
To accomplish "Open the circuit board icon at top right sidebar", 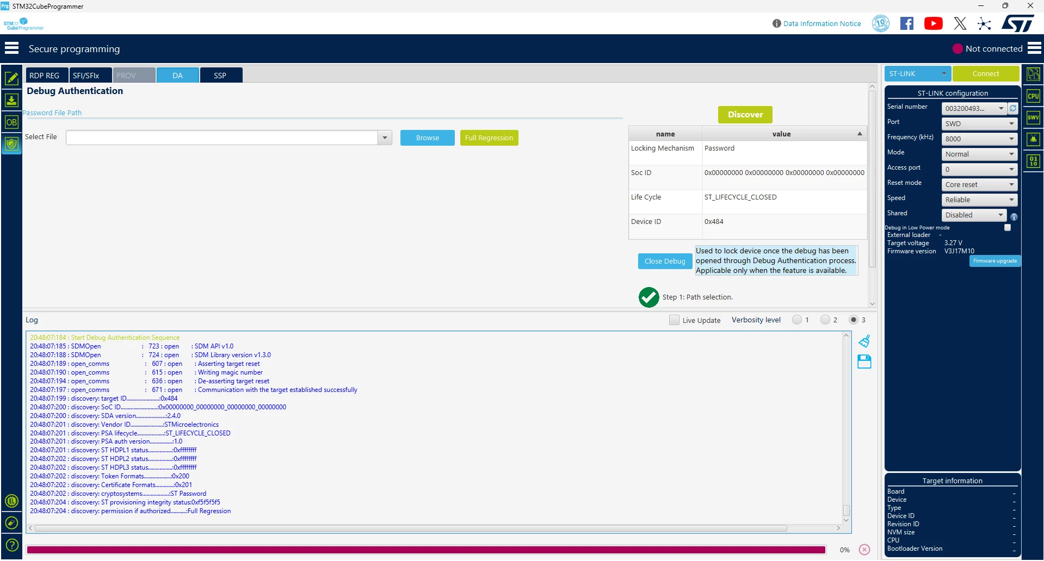I will 1033,74.
